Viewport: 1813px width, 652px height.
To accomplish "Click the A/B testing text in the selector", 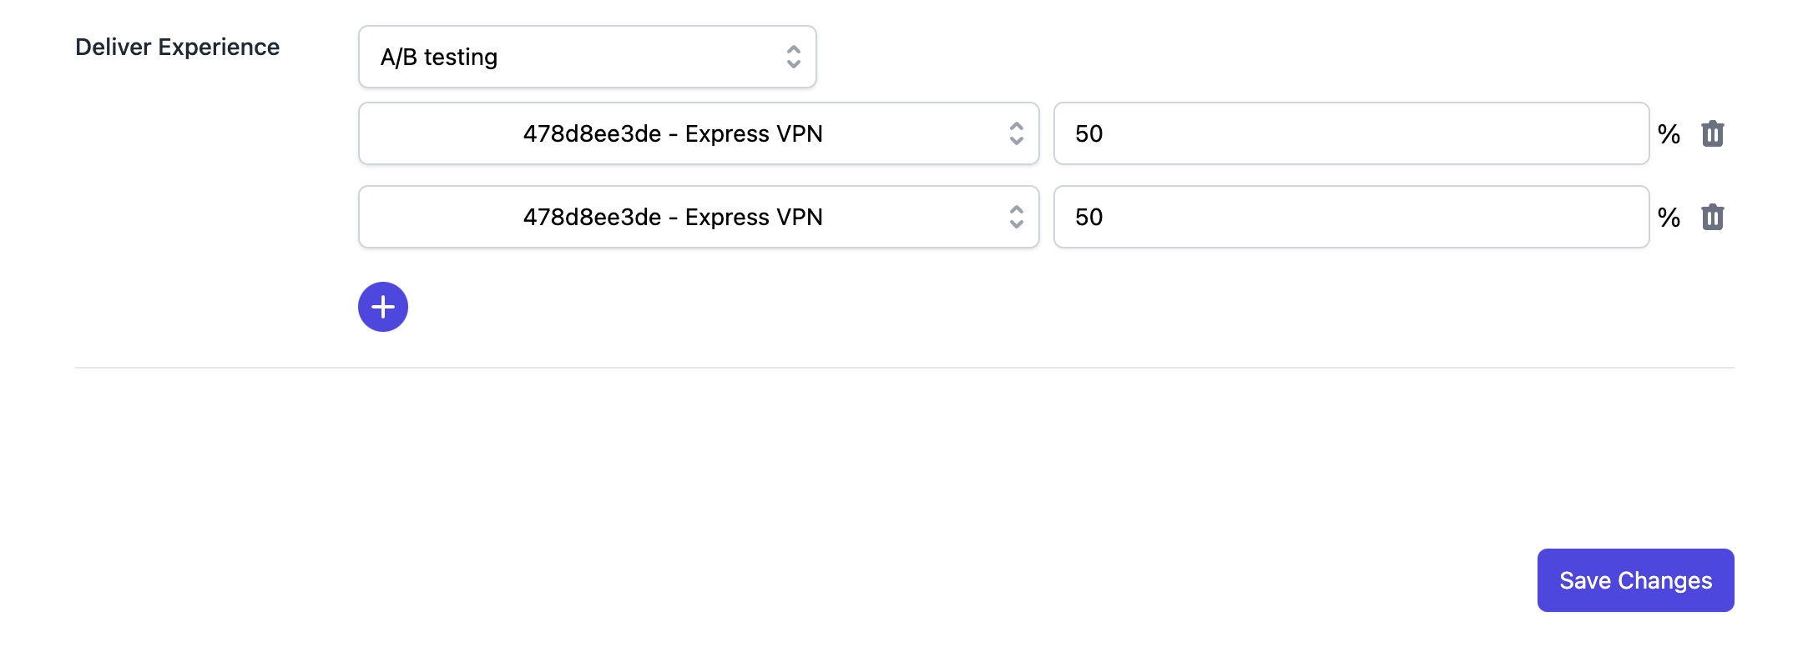I will (439, 56).
